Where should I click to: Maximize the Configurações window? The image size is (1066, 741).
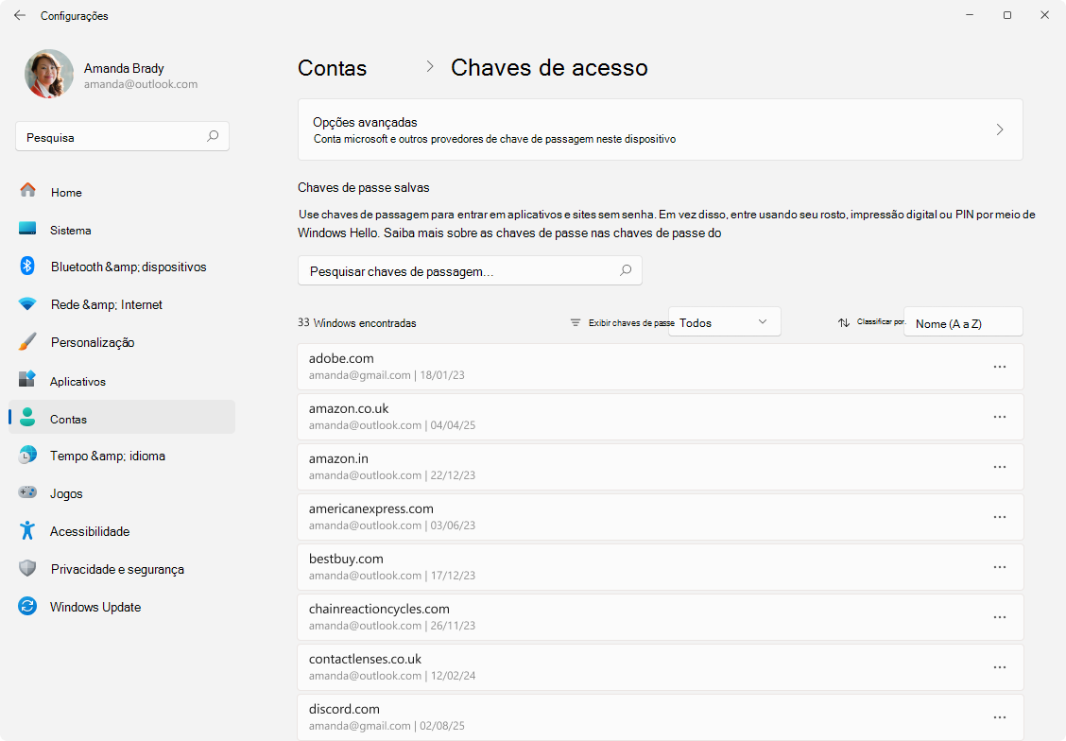tap(1007, 15)
